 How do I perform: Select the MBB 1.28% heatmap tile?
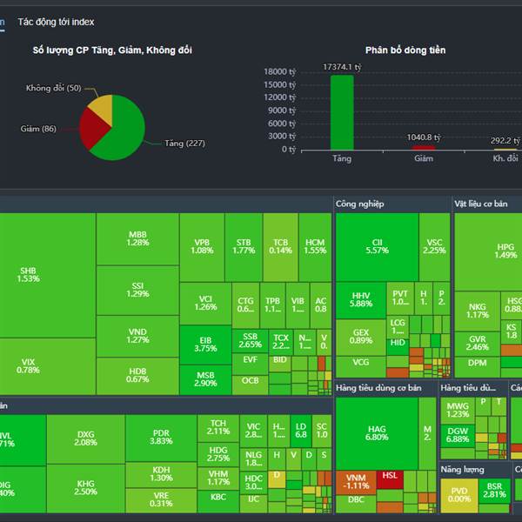pos(137,239)
